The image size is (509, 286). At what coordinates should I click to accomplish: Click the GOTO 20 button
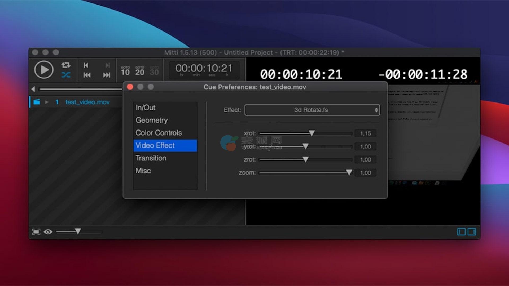pos(140,71)
